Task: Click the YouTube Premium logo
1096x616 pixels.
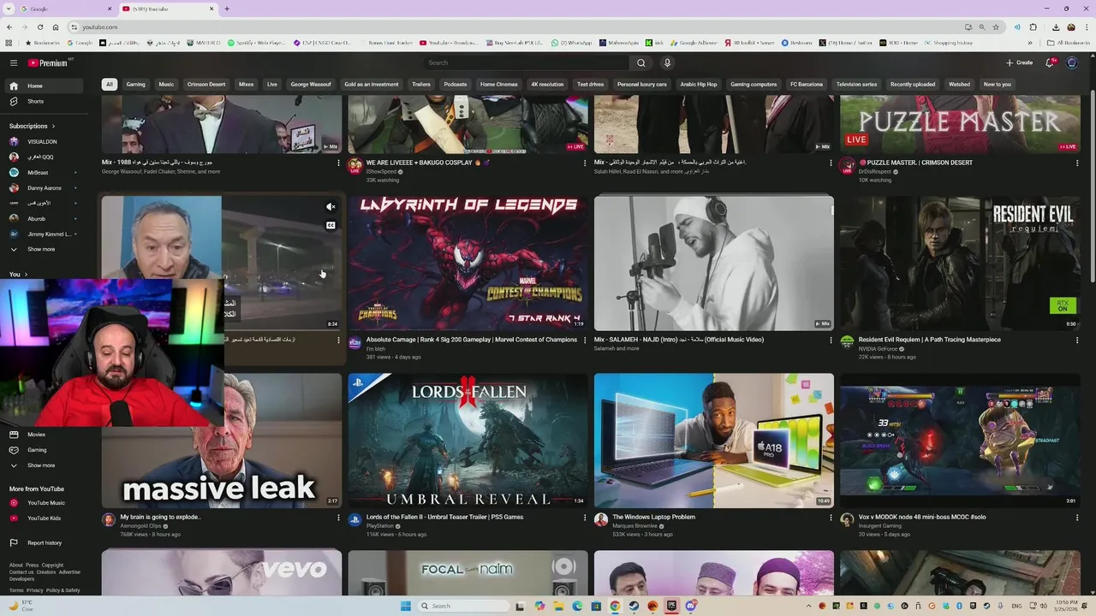Action: tap(50, 62)
